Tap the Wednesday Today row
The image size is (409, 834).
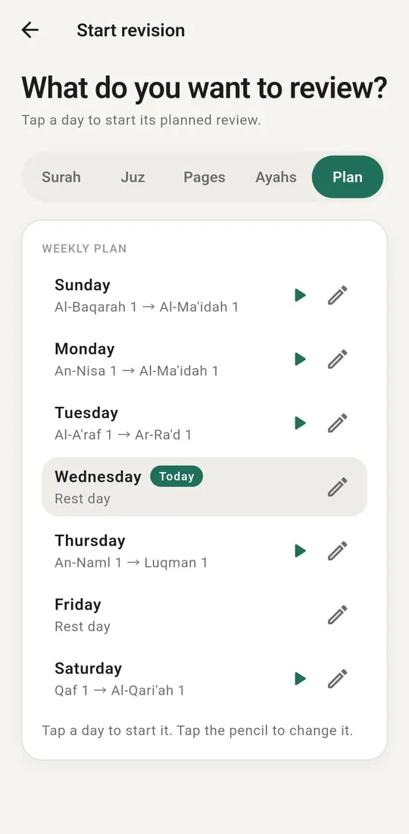point(204,486)
